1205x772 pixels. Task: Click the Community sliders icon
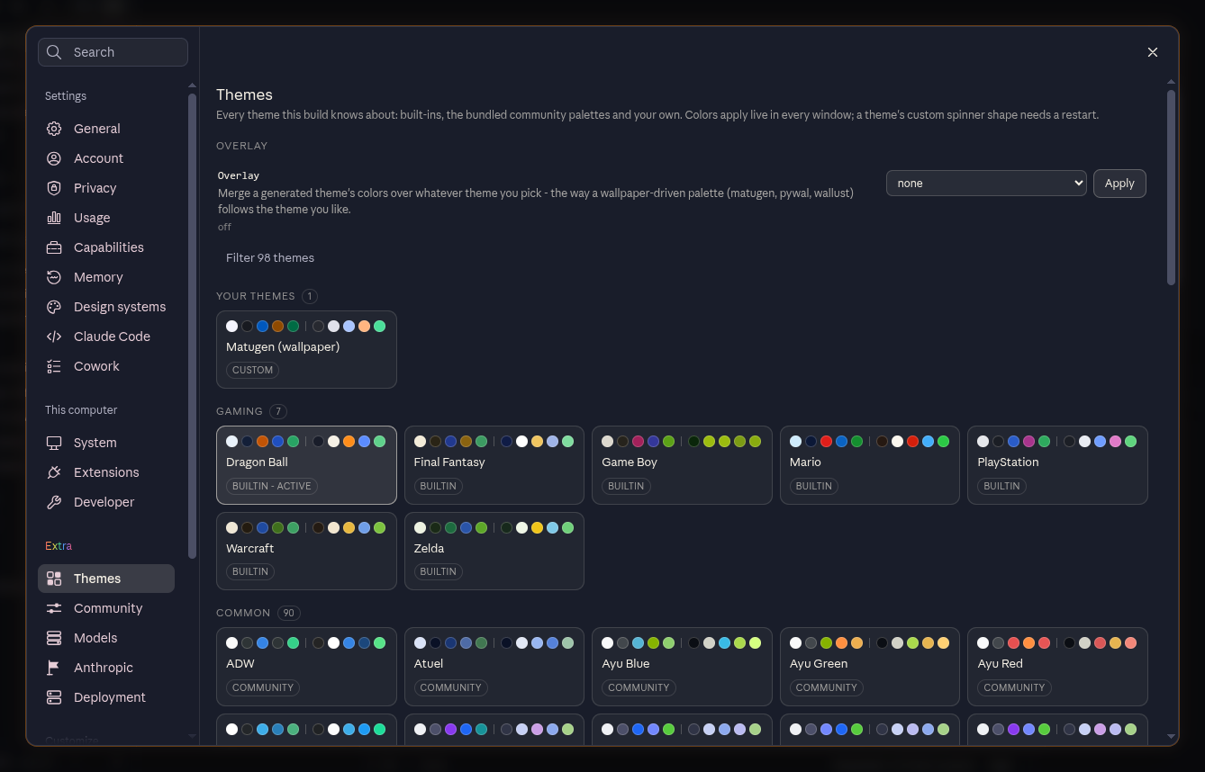click(54, 608)
